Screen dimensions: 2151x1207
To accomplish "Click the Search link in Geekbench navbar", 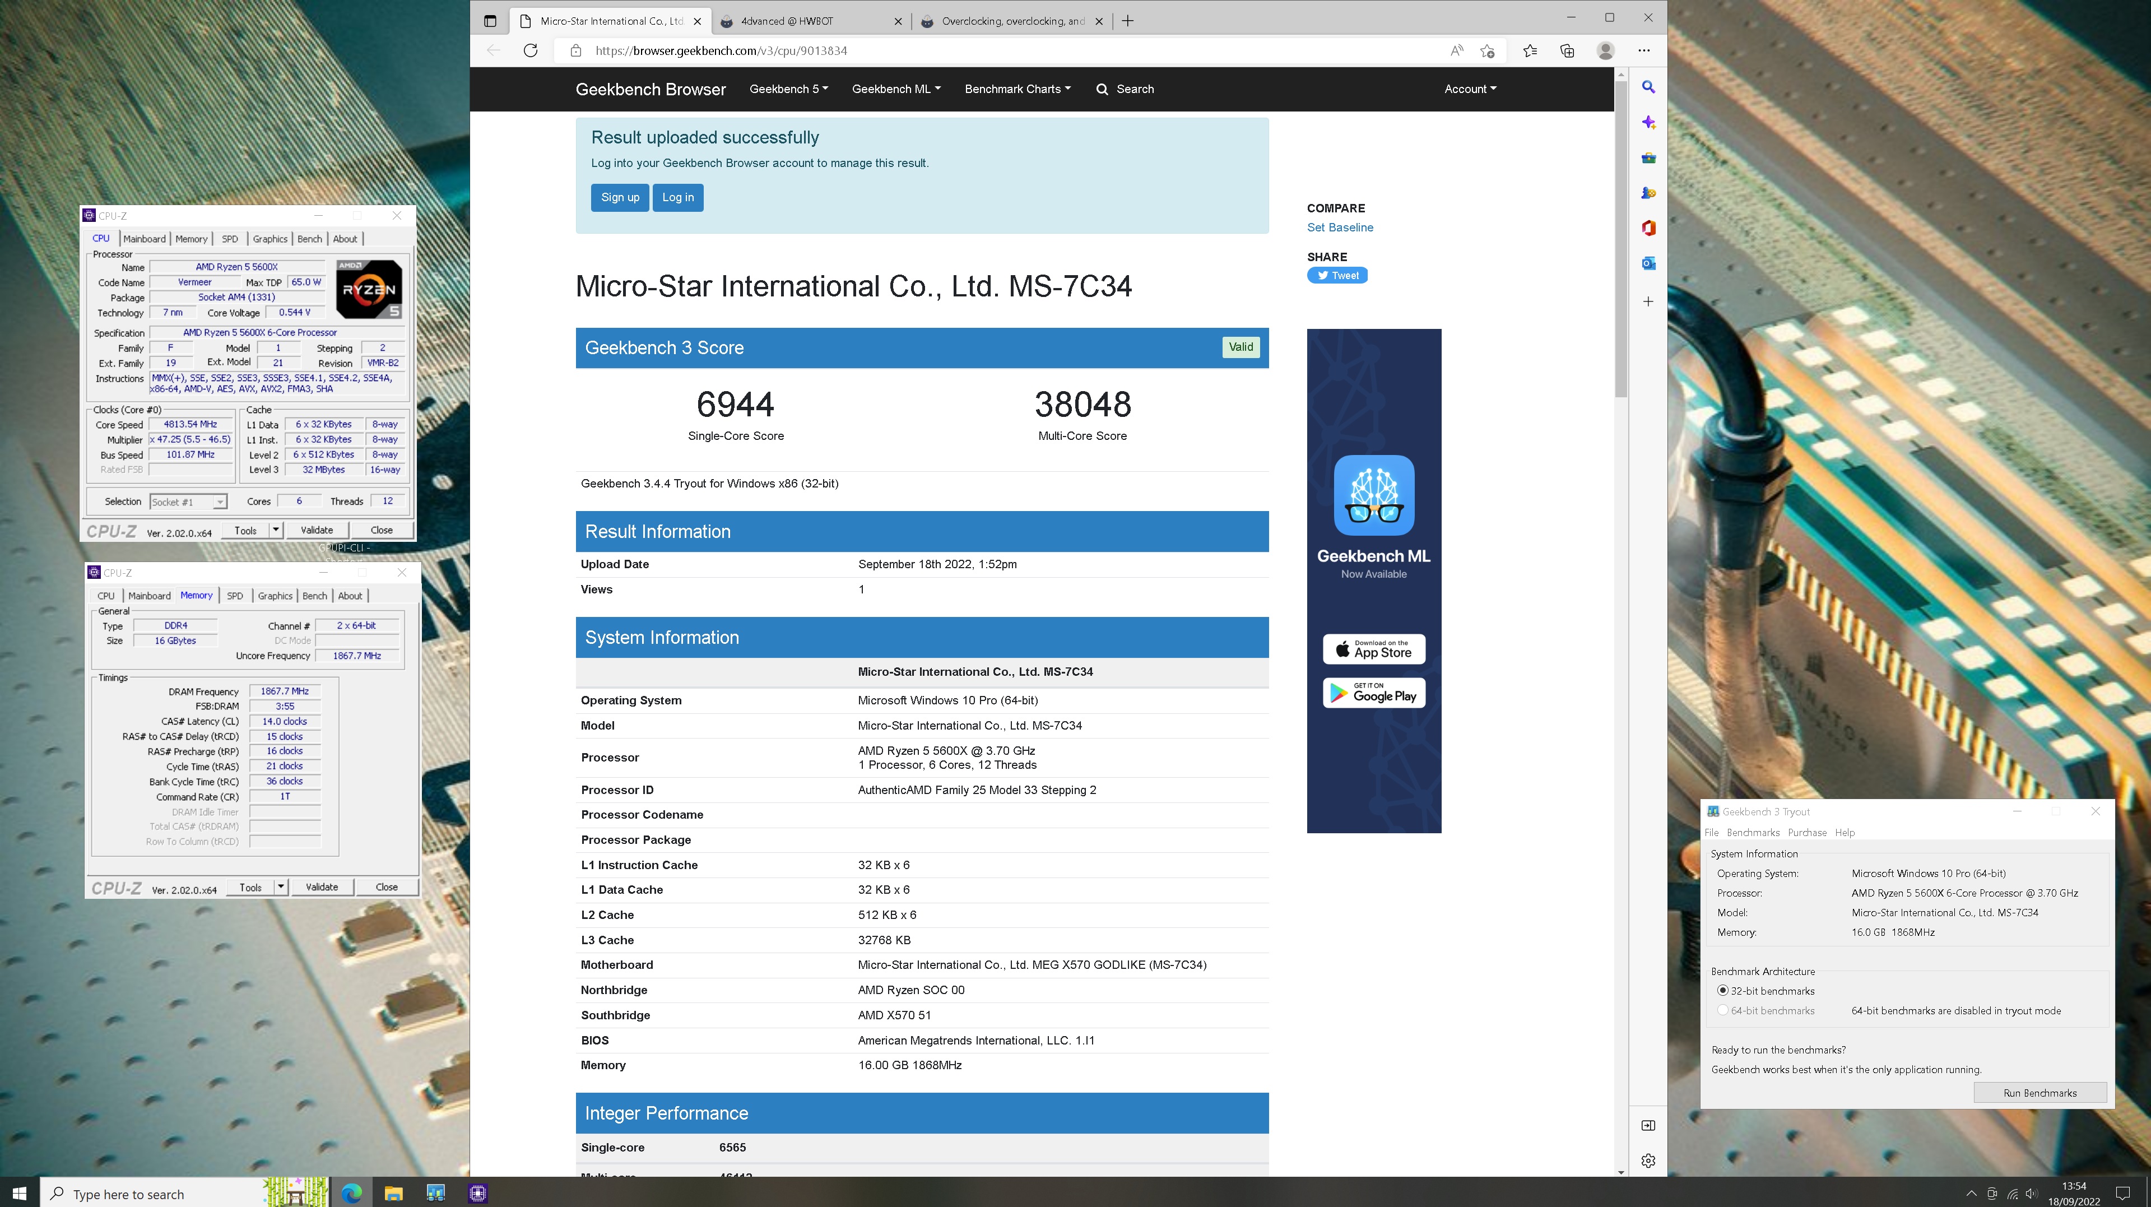I will [1125, 90].
